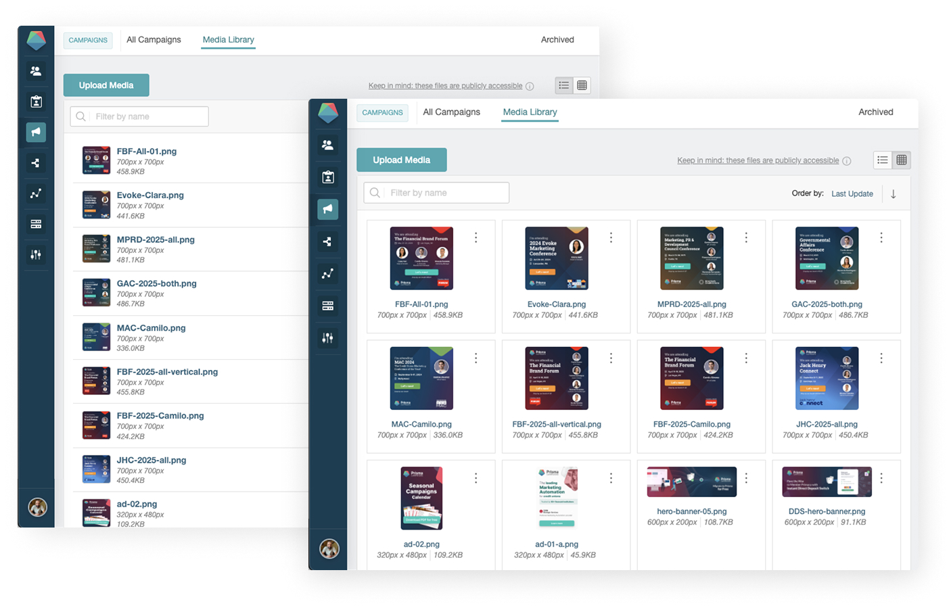Click the ID badge icon in the front window sidebar
The width and height of the screenshot is (951, 608).
tap(327, 177)
